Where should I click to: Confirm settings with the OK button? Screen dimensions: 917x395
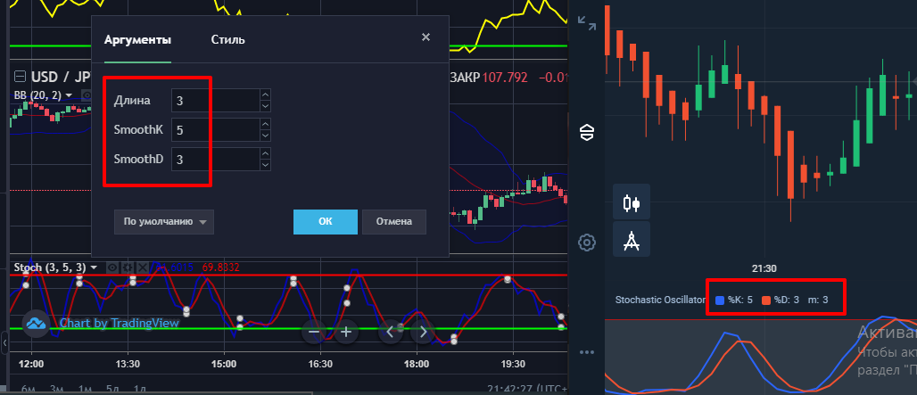[326, 222]
